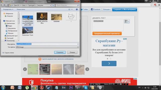Expand the file name history dropdown arrow

click(x=78, y=44)
